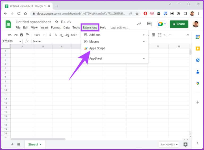Click the Undo icon in toolbar
This screenshot has height=150, width=204.
[10, 35]
